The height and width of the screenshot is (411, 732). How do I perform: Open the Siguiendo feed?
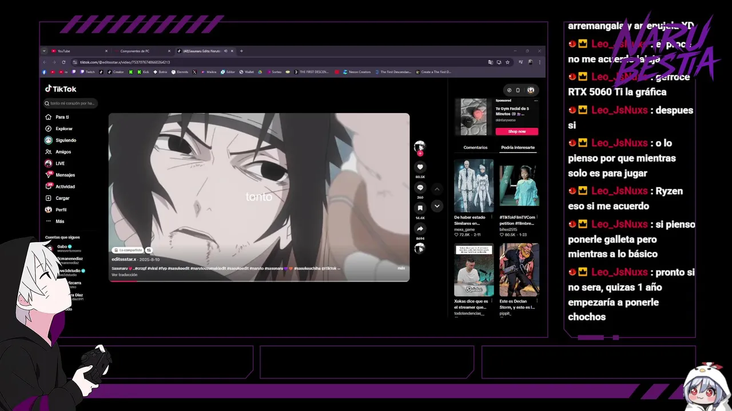(x=61, y=140)
